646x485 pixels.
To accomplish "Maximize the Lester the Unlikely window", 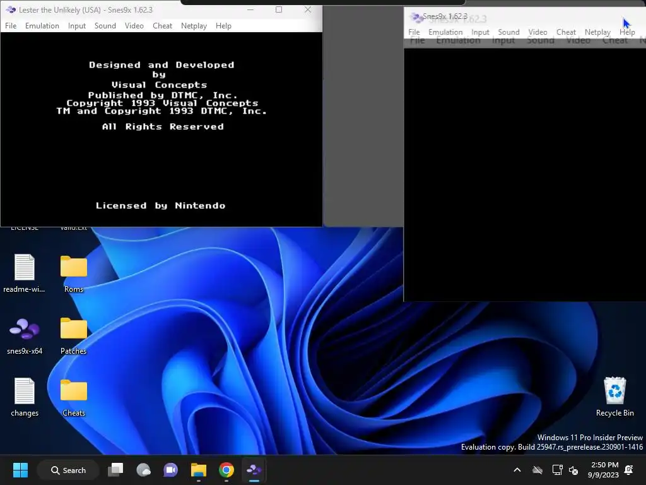I will click(279, 9).
